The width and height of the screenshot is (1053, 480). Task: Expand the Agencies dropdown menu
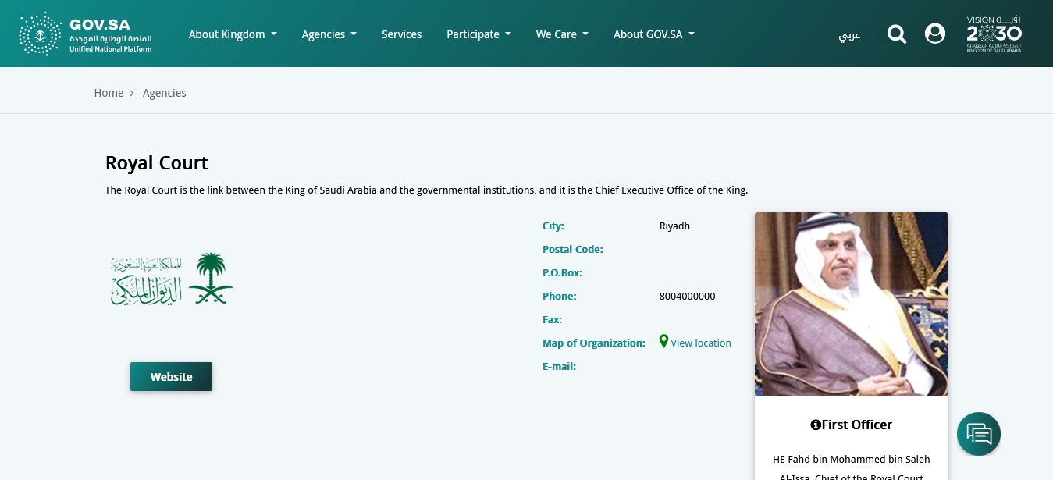(x=329, y=34)
